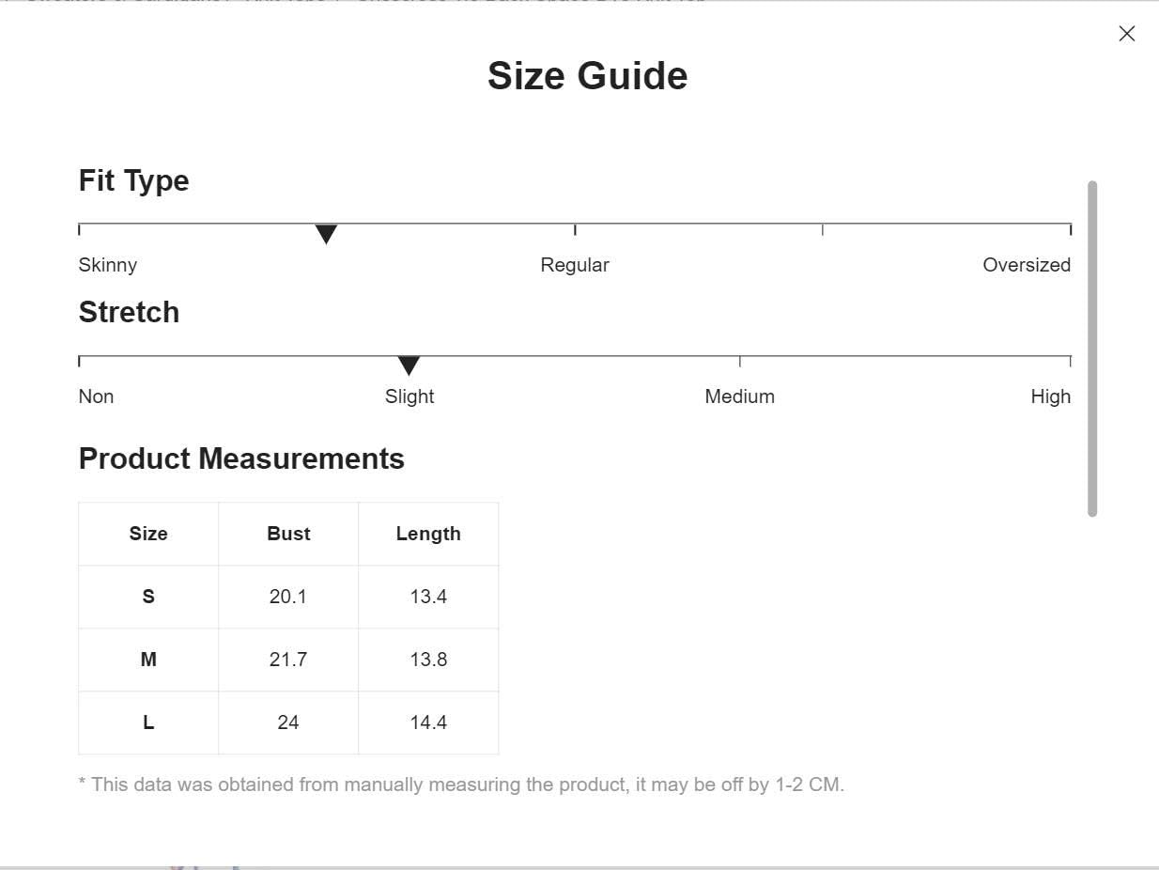Image resolution: width=1159 pixels, height=870 pixels.
Task: Select the Skinny fit label
Action: (x=108, y=265)
